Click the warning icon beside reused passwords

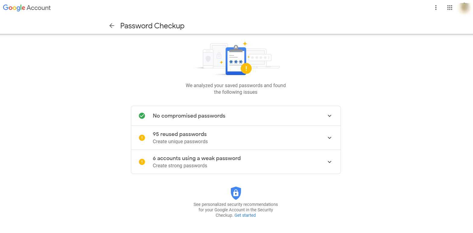point(142,138)
